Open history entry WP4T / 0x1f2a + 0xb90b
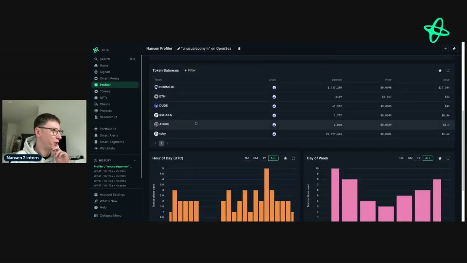Screen dimensions: 467x263 pyautogui.click(x=110, y=176)
